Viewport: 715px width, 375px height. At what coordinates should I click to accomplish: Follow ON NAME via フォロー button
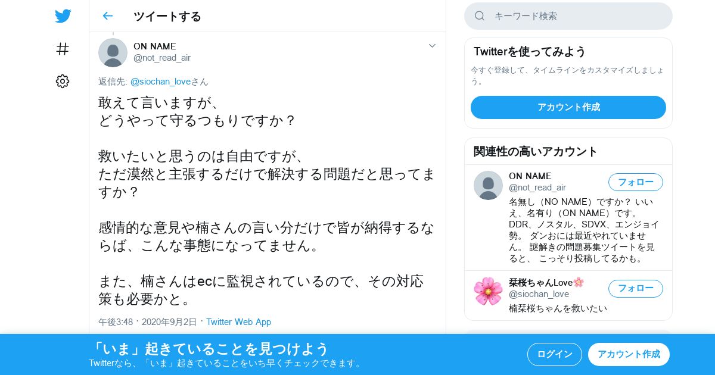click(635, 182)
